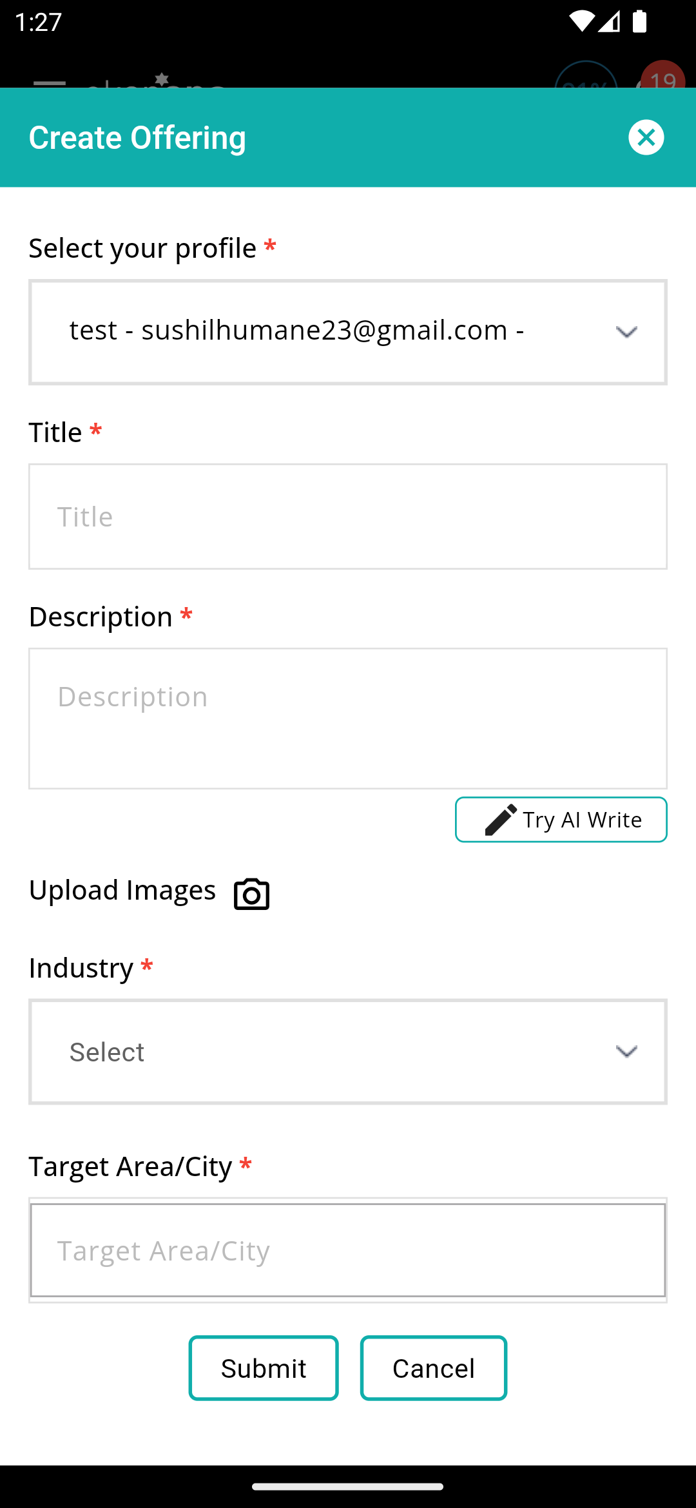Submit the offering form
696x1508 pixels.
point(264,1368)
